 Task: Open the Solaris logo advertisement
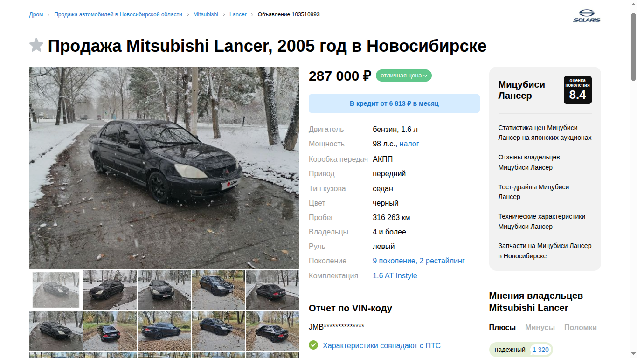coord(587,16)
